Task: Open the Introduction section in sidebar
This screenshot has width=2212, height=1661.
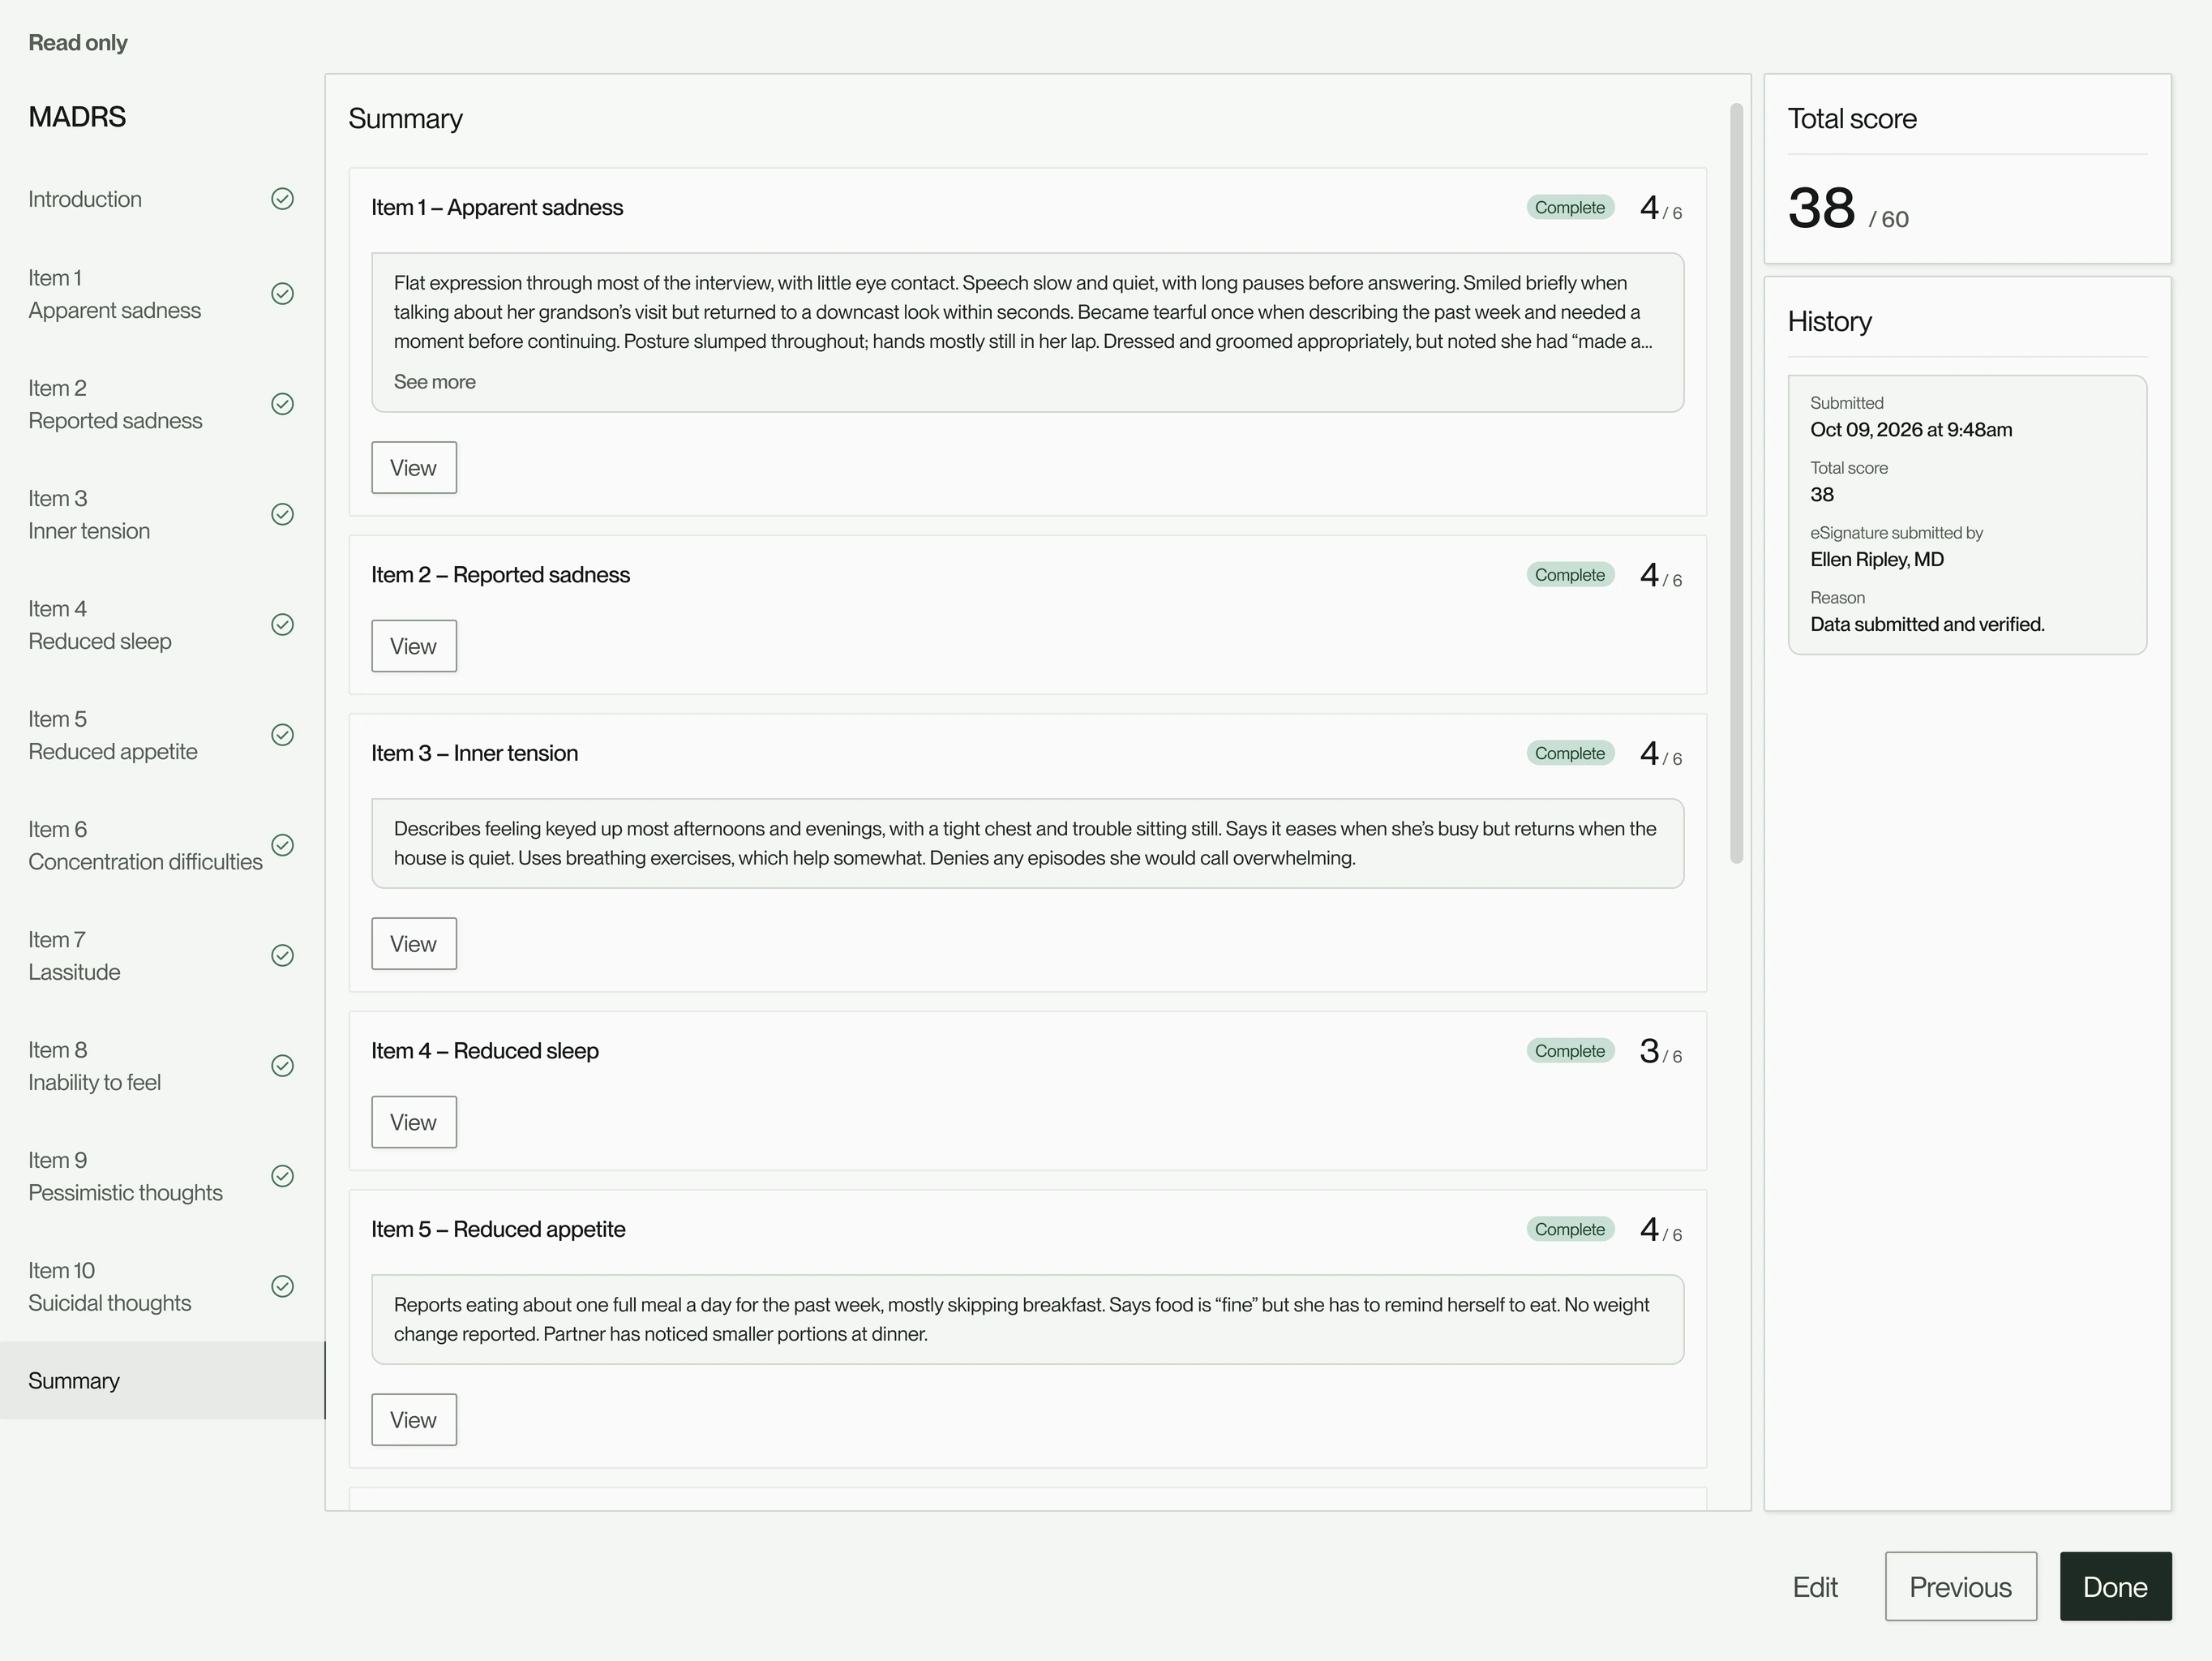Action: (162, 199)
